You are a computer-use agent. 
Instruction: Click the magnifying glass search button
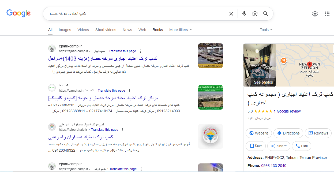(x=265, y=14)
